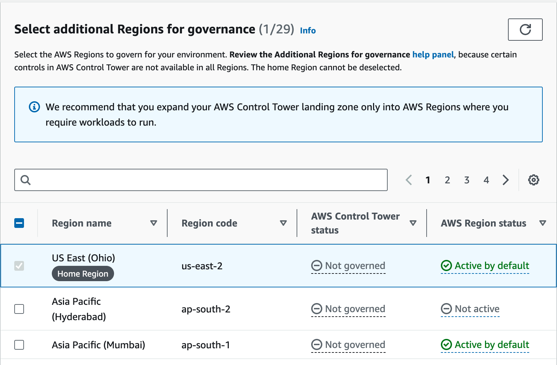The height and width of the screenshot is (365, 557).
Task: Open the Region code filter dropdown
Action: point(283,223)
